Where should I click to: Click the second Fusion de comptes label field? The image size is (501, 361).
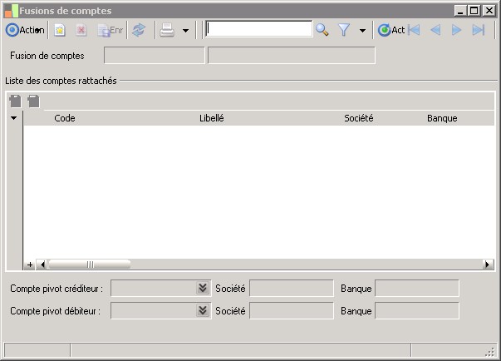[292, 56]
